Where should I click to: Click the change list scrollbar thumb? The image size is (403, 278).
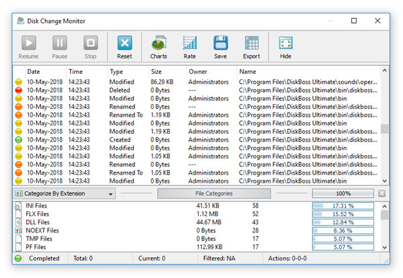pyautogui.click(x=384, y=129)
